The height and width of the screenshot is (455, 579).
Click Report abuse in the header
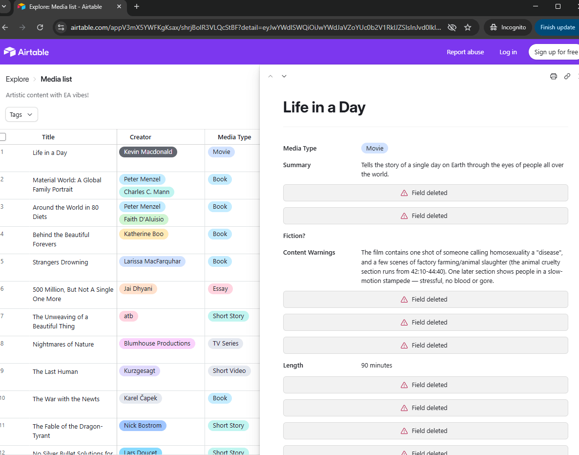465,52
